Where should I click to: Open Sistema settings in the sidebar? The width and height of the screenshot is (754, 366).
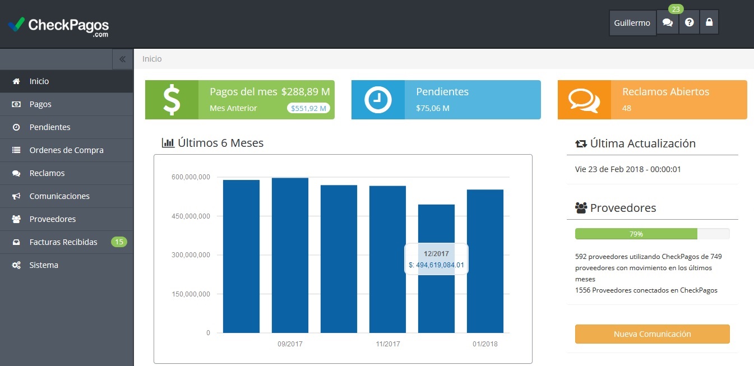pyautogui.click(x=44, y=265)
